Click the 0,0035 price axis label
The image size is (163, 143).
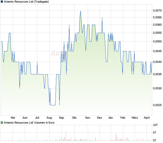coord(157,74)
